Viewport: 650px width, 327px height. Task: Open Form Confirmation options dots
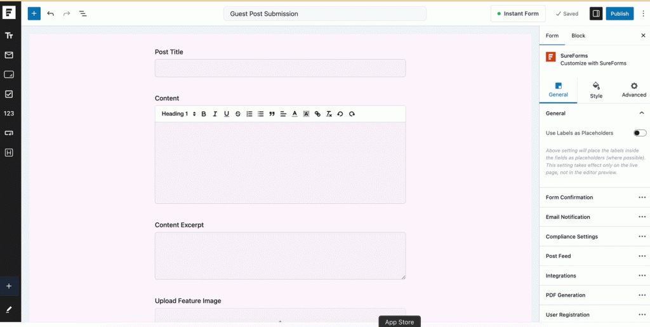[x=642, y=197]
